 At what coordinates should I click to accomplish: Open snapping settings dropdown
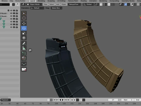tap(105, 4)
